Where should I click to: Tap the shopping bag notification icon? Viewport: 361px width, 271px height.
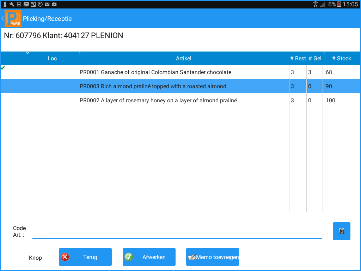pyautogui.click(x=54, y=4)
